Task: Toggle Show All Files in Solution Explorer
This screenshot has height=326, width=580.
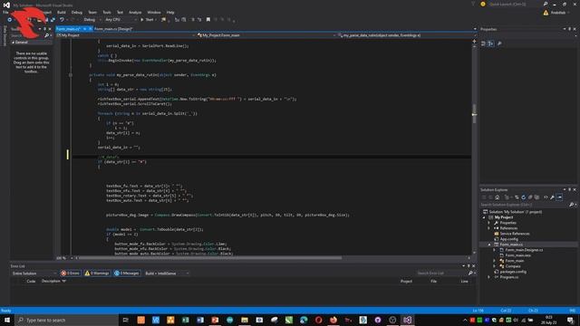Action: tap(536, 197)
